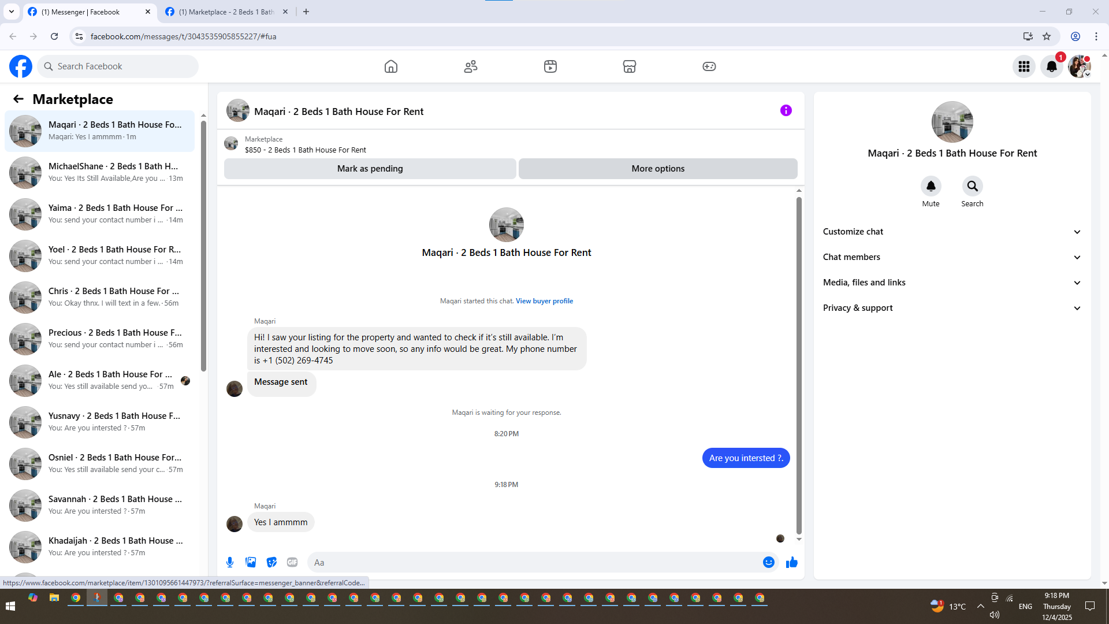The height and width of the screenshot is (624, 1109).
Task: Expand the Chat members section
Action: [952, 257]
